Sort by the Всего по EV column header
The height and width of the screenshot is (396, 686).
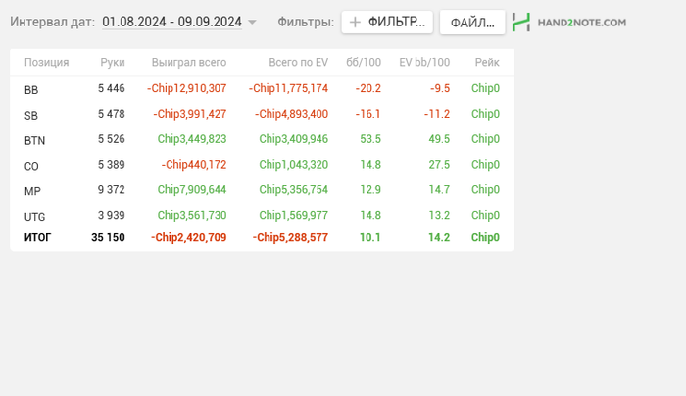(x=298, y=62)
